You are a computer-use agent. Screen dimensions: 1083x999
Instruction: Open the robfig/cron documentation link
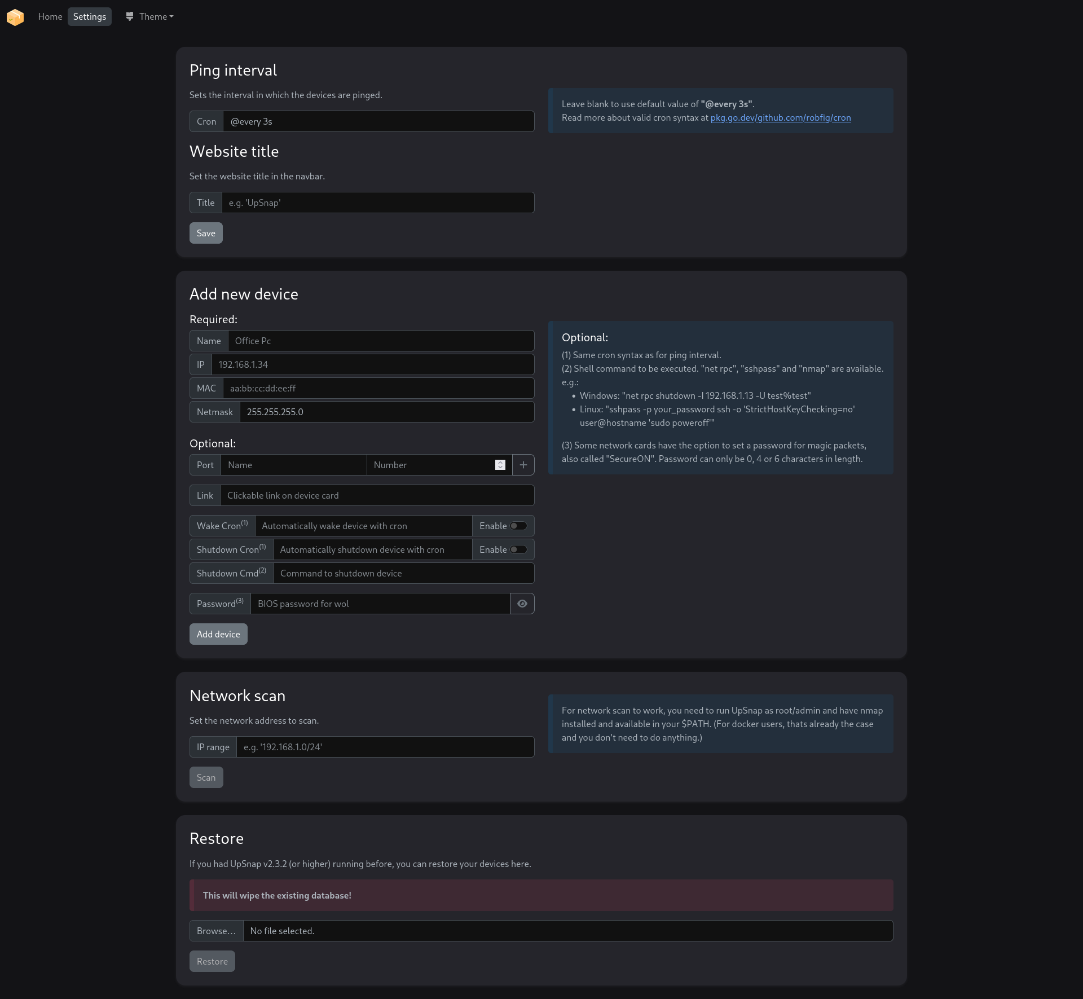pos(780,117)
